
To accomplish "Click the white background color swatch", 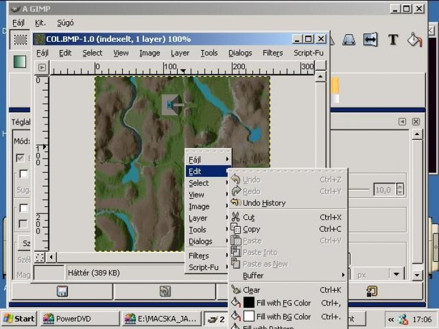I will point(248,317).
